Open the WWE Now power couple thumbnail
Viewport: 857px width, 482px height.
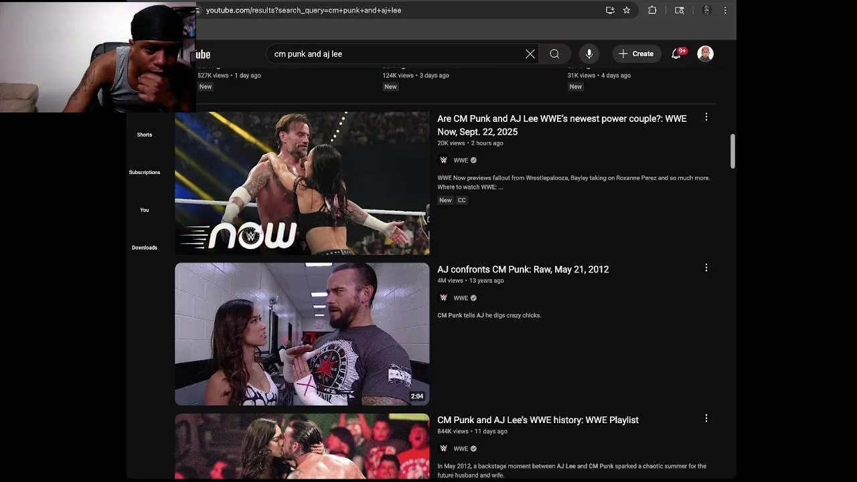click(302, 183)
